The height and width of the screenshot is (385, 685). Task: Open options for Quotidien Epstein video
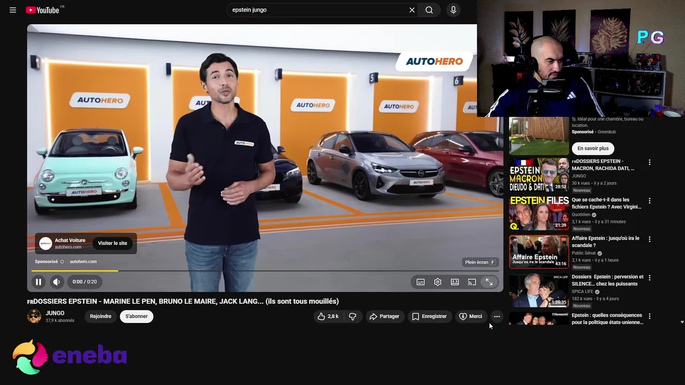point(650,201)
